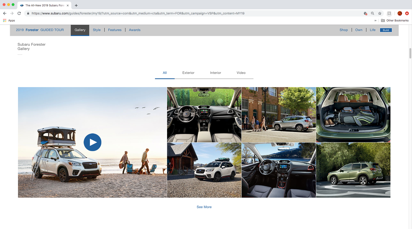Click the blue Build button
This screenshot has width=412, height=229.
[x=386, y=30]
